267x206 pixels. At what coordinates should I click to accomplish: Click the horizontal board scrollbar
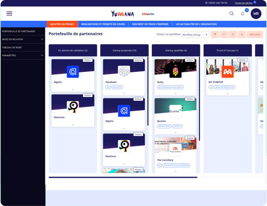pos(123,177)
